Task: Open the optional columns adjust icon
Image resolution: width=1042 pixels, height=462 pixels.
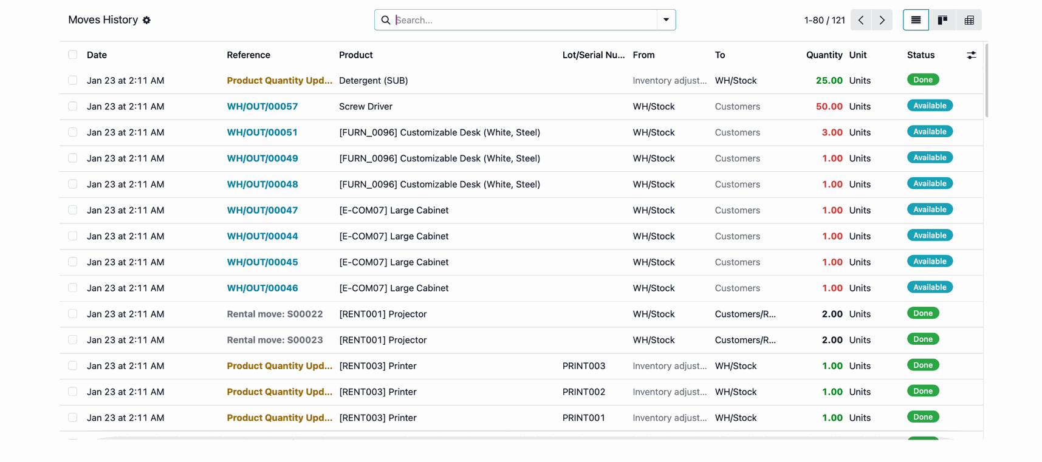Action: (972, 55)
